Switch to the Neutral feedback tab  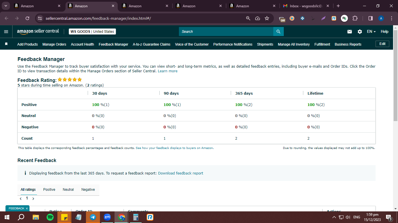[x=68, y=190]
